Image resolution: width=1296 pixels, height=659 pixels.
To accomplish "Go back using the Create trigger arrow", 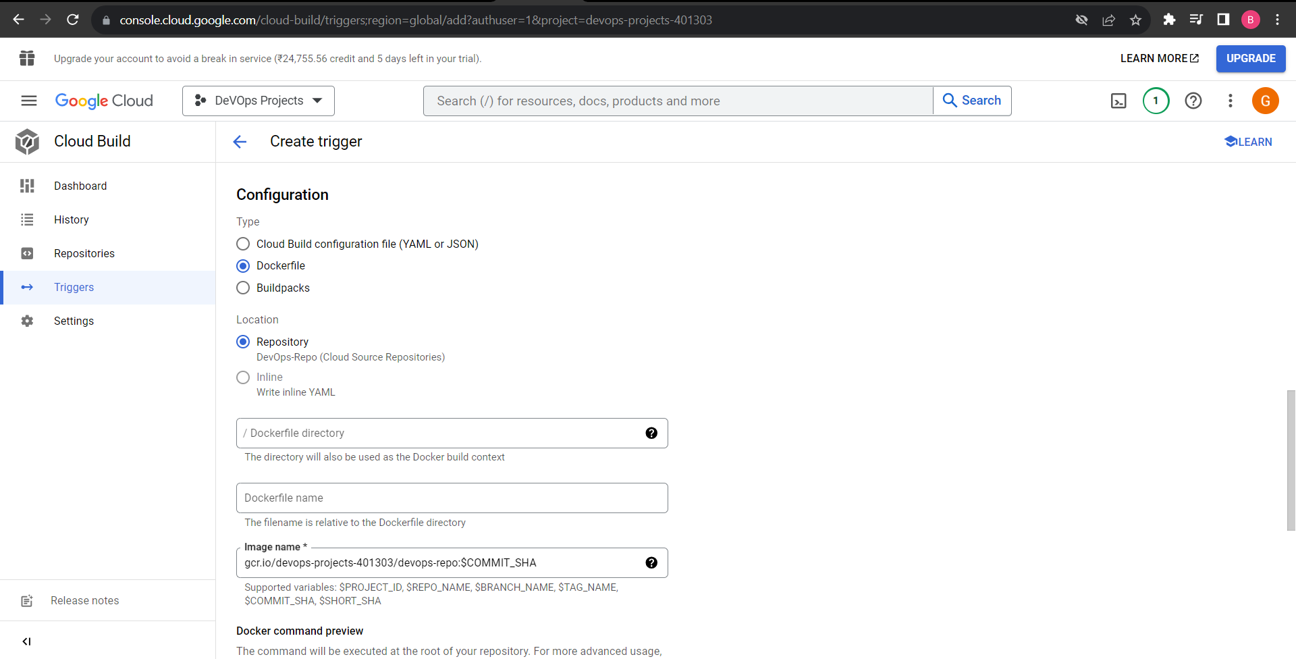I will tap(240, 142).
